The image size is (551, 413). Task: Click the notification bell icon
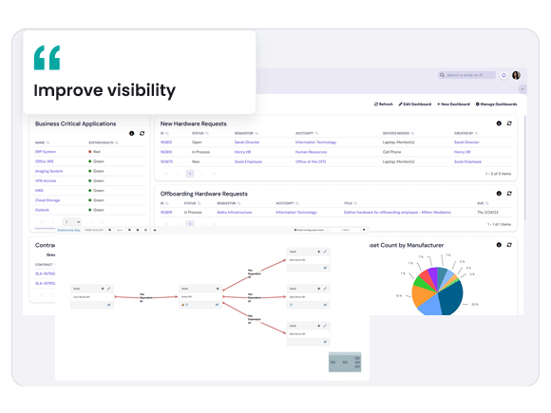pos(503,75)
